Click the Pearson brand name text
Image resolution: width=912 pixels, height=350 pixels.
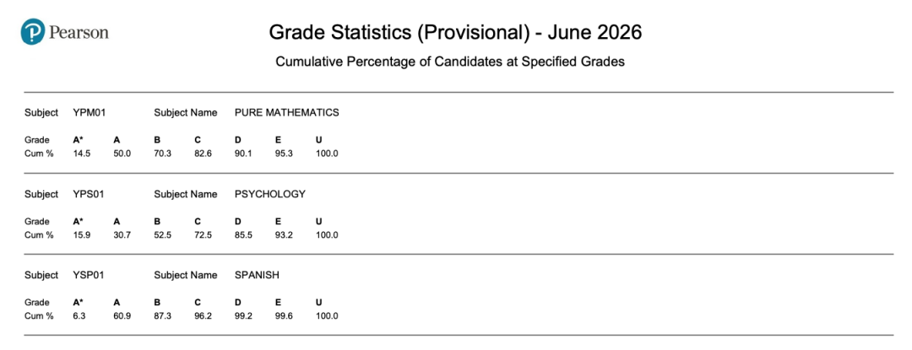click(x=79, y=32)
